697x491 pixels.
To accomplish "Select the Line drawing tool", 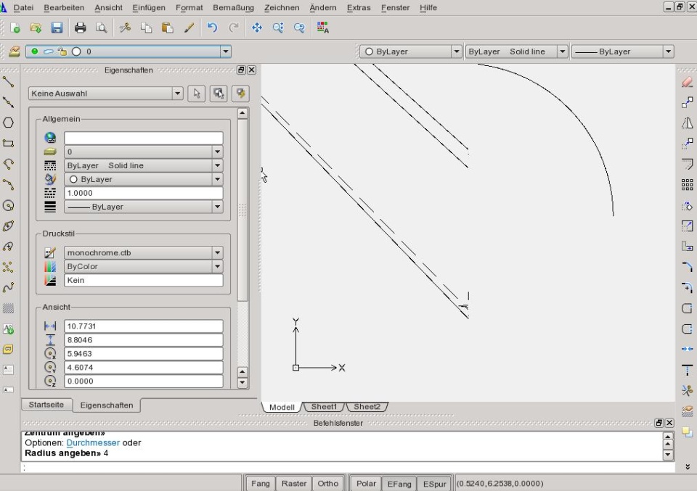I will [x=9, y=82].
